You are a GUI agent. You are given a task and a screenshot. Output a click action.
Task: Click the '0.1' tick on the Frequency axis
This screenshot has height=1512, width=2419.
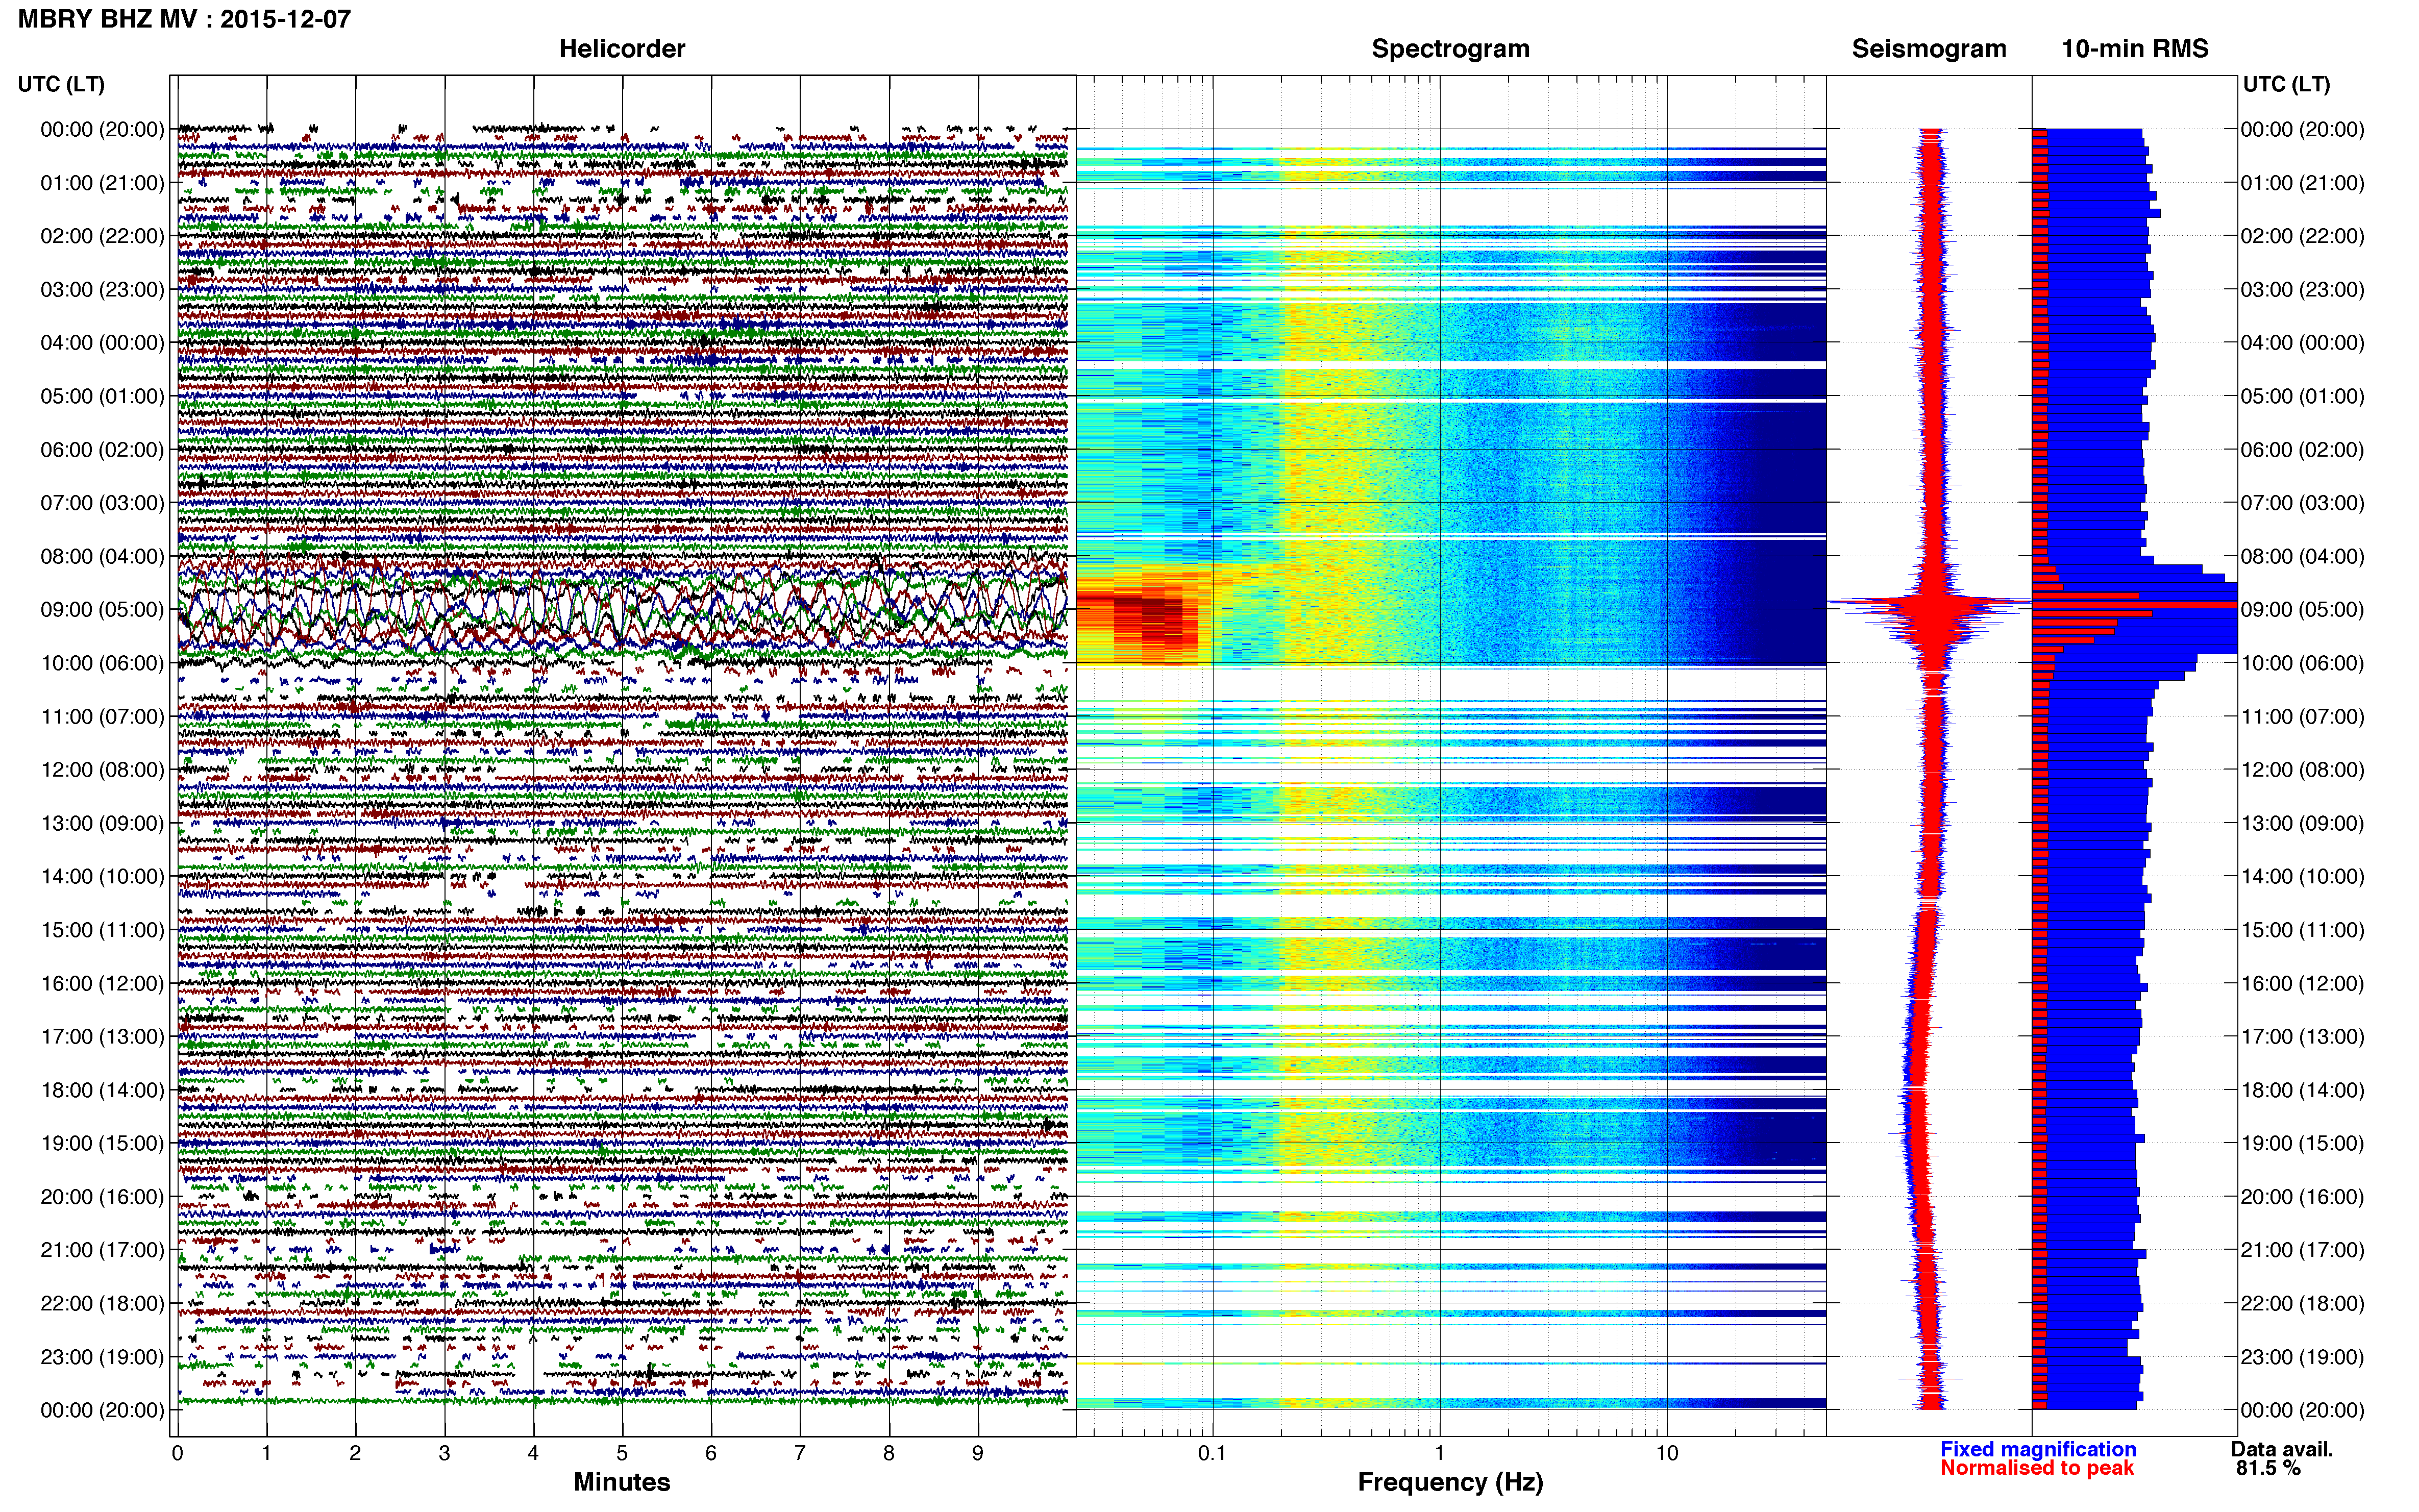pos(1212,1453)
